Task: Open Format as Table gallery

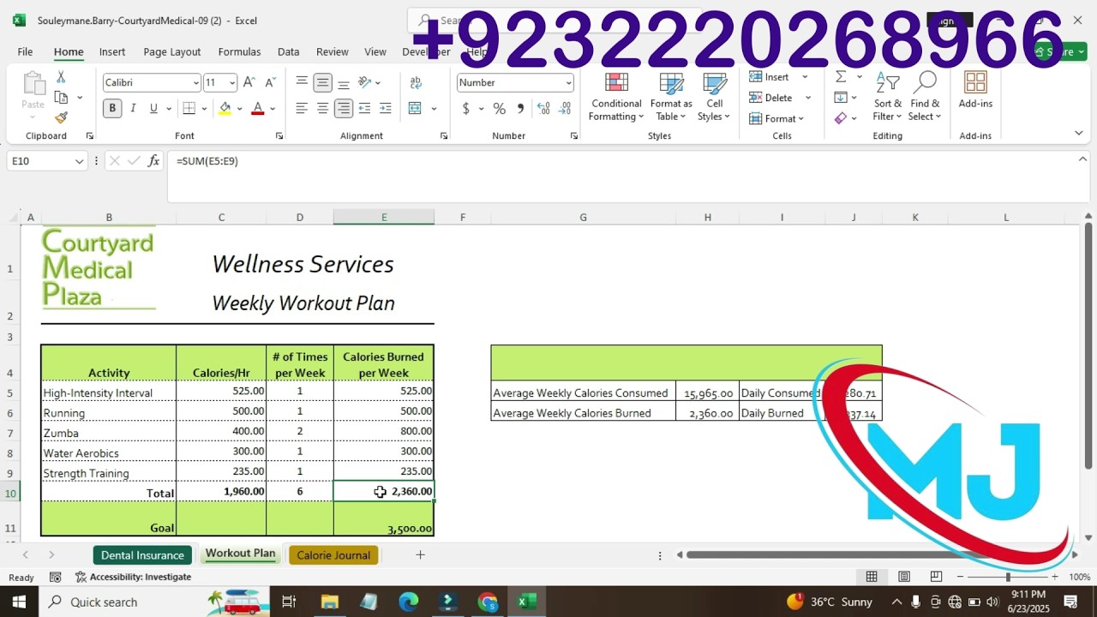Action: tap(671, 97)
